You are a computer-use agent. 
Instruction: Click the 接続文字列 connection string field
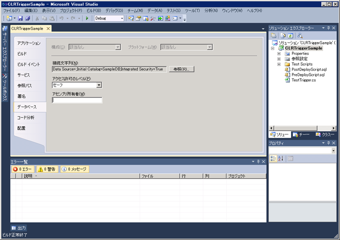pyautogui.click(x=110, y=69)
